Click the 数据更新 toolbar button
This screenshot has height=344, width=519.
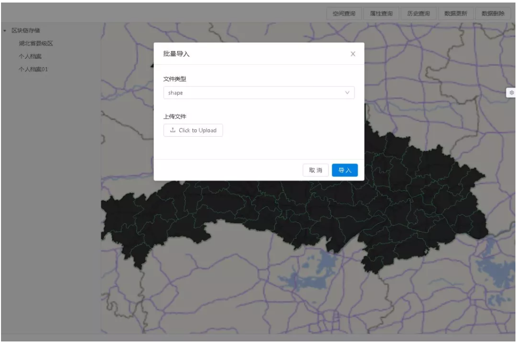(x=456, y=14)
